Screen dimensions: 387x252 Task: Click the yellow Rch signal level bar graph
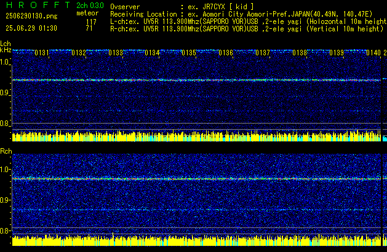pos(196,240)
